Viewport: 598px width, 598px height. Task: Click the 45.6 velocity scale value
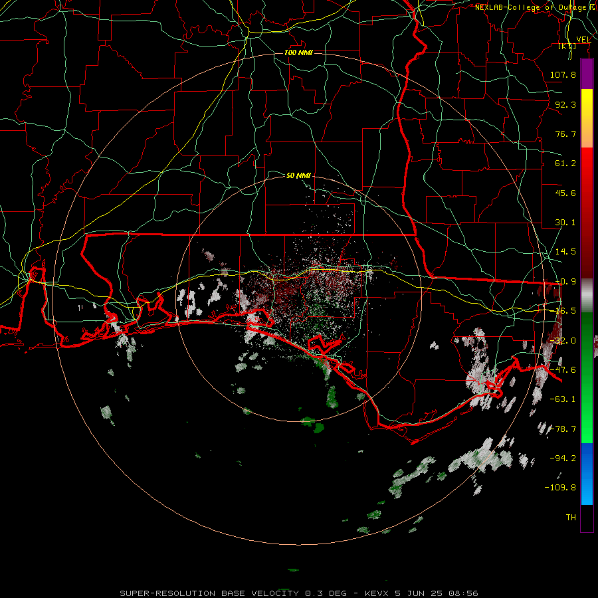pyautogui.click(x=565, y=193)
